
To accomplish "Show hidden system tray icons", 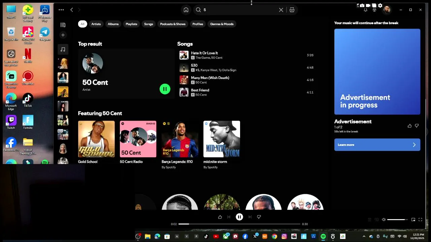I will (x=364, y=237).
